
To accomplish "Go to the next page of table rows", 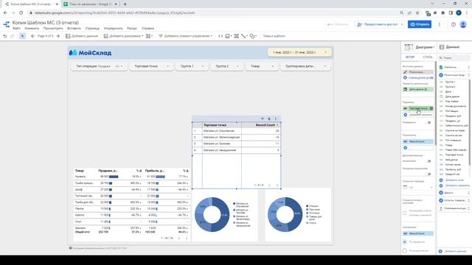I will [277, 185].
